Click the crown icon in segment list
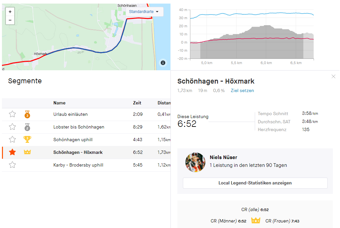The width and height of the screenshot is (340, 228). tap(27, 152)
